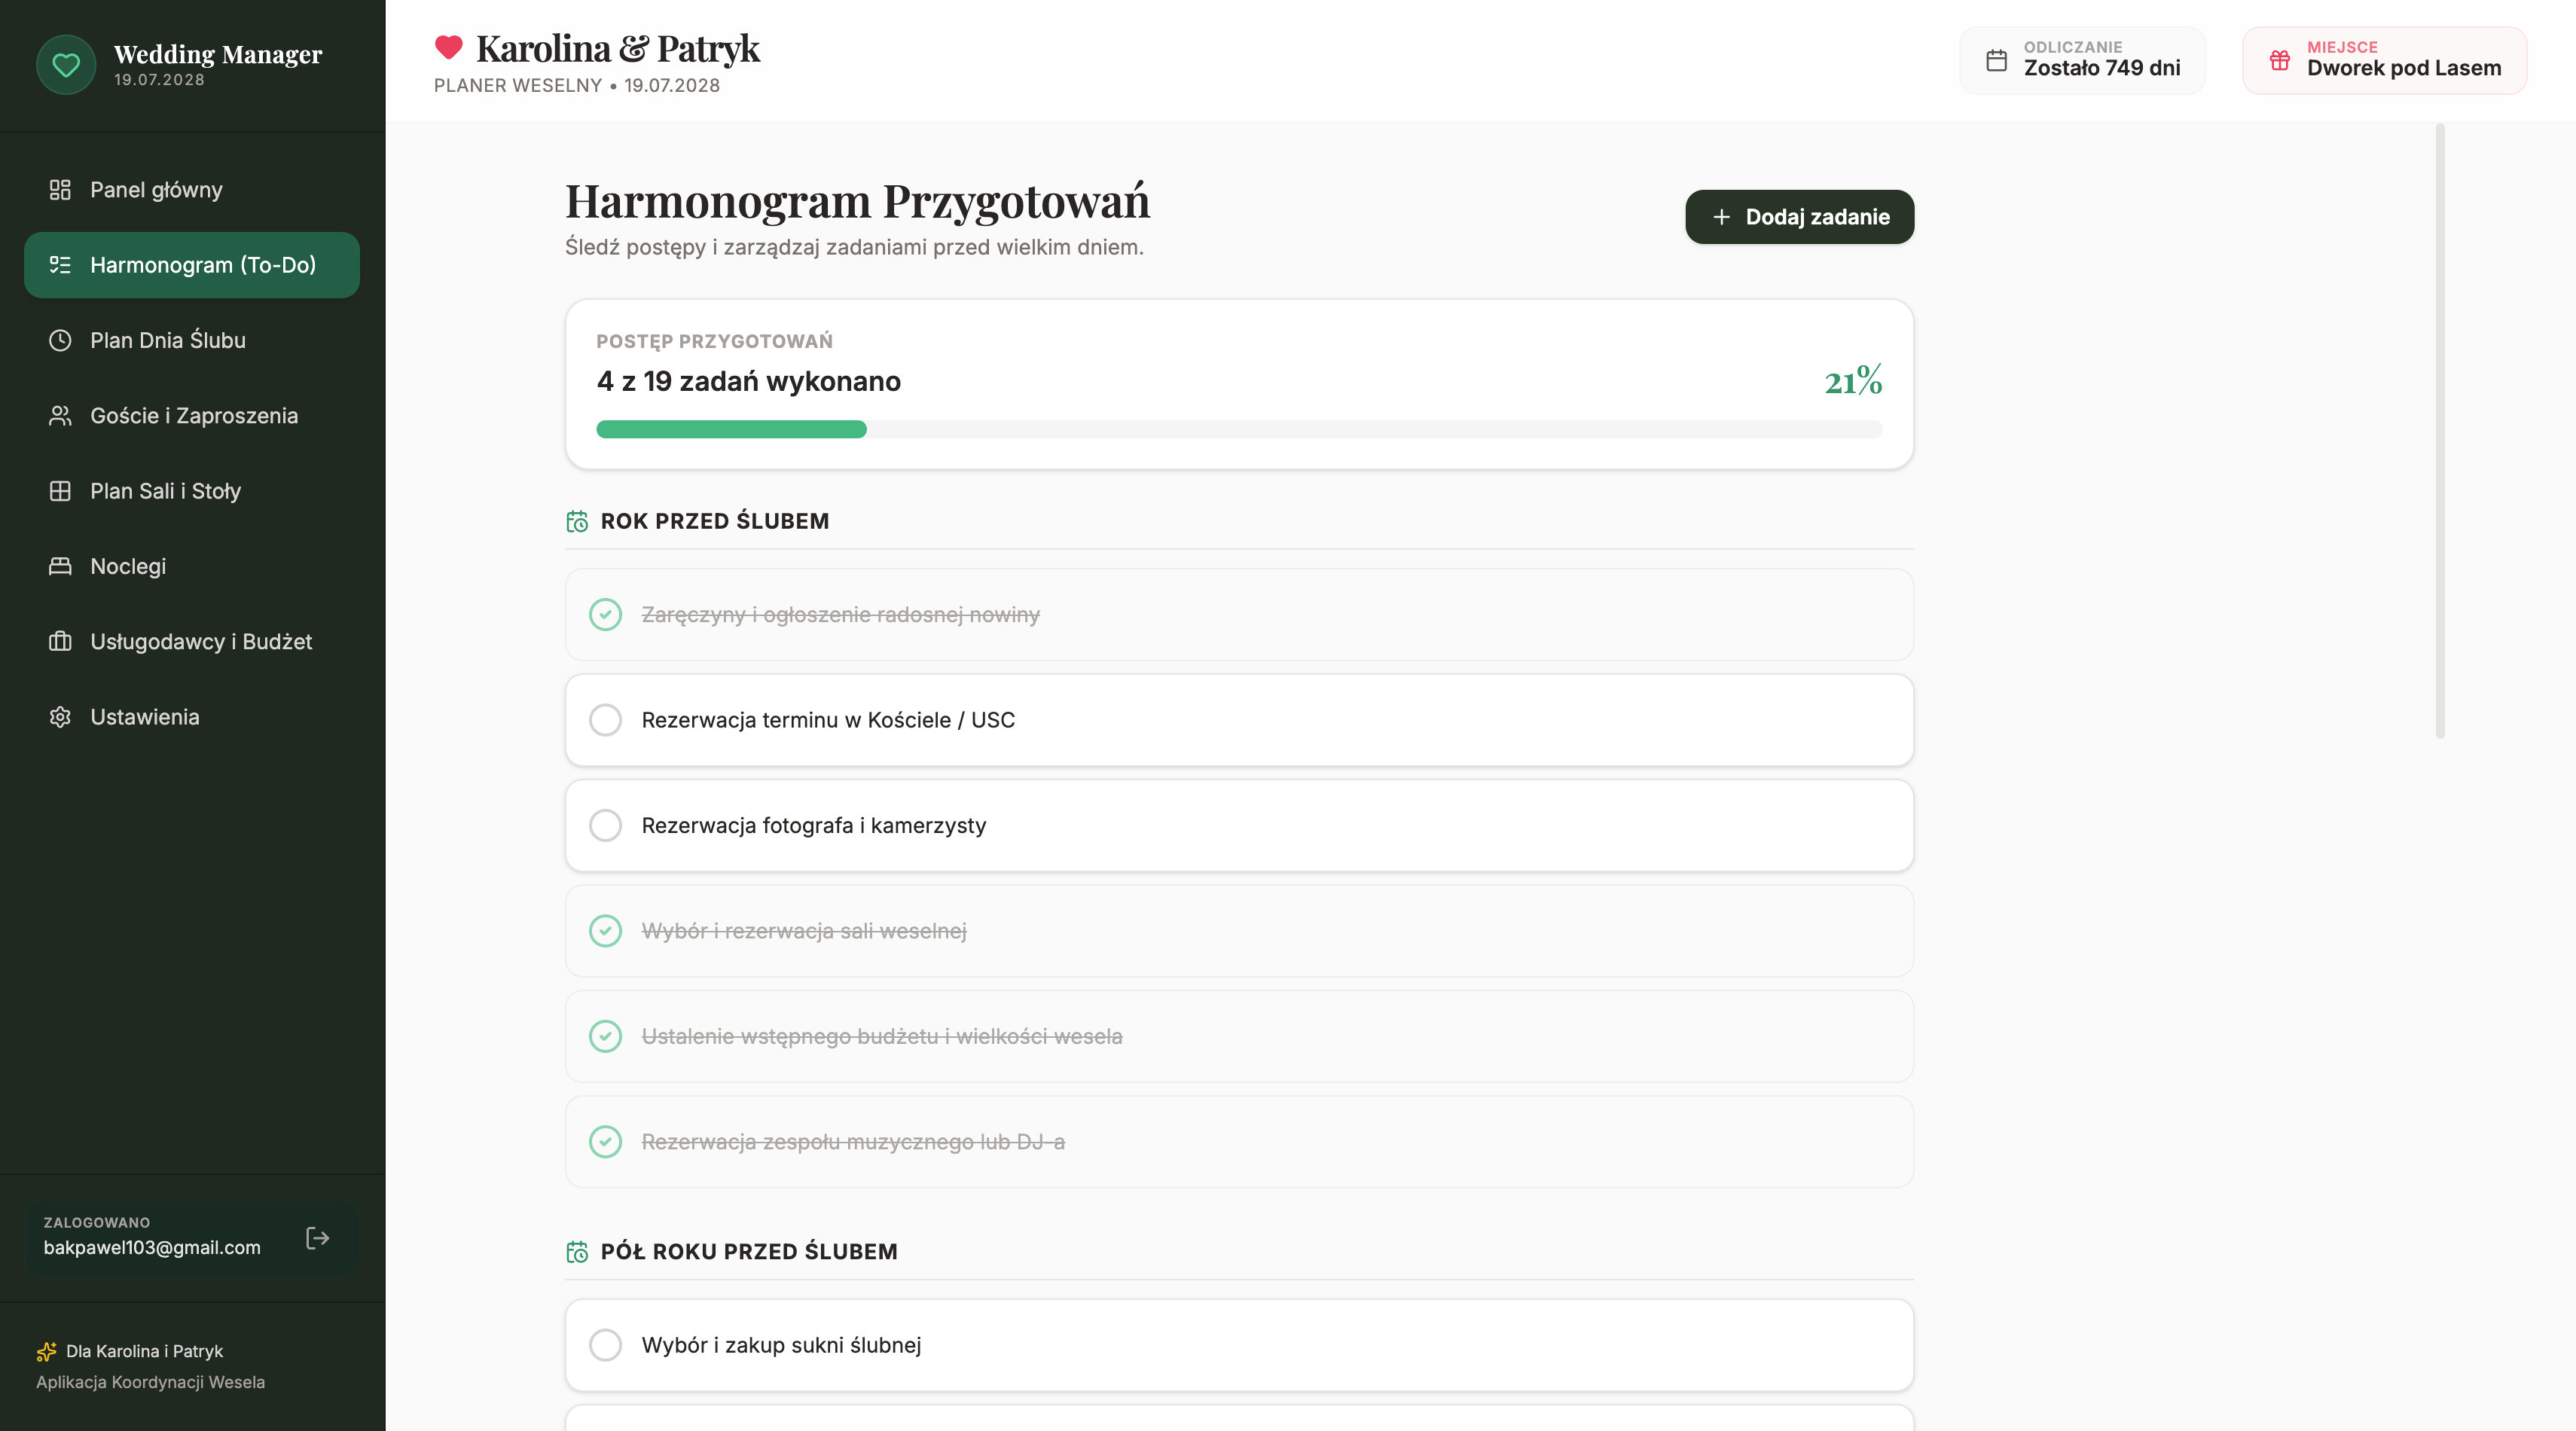The image size is (2576, 1431).
Task: Click the Dodaj zadanie button
Action: click(1799, 217)
